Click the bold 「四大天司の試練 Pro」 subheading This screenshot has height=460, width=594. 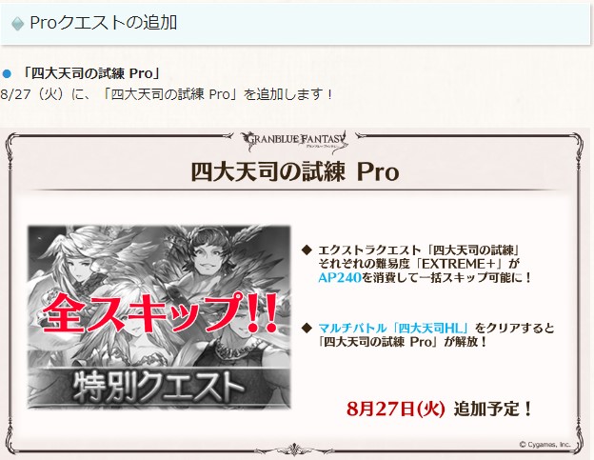91,73
